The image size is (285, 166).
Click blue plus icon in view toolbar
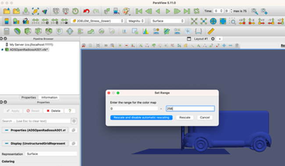click(x=224, y=45)
